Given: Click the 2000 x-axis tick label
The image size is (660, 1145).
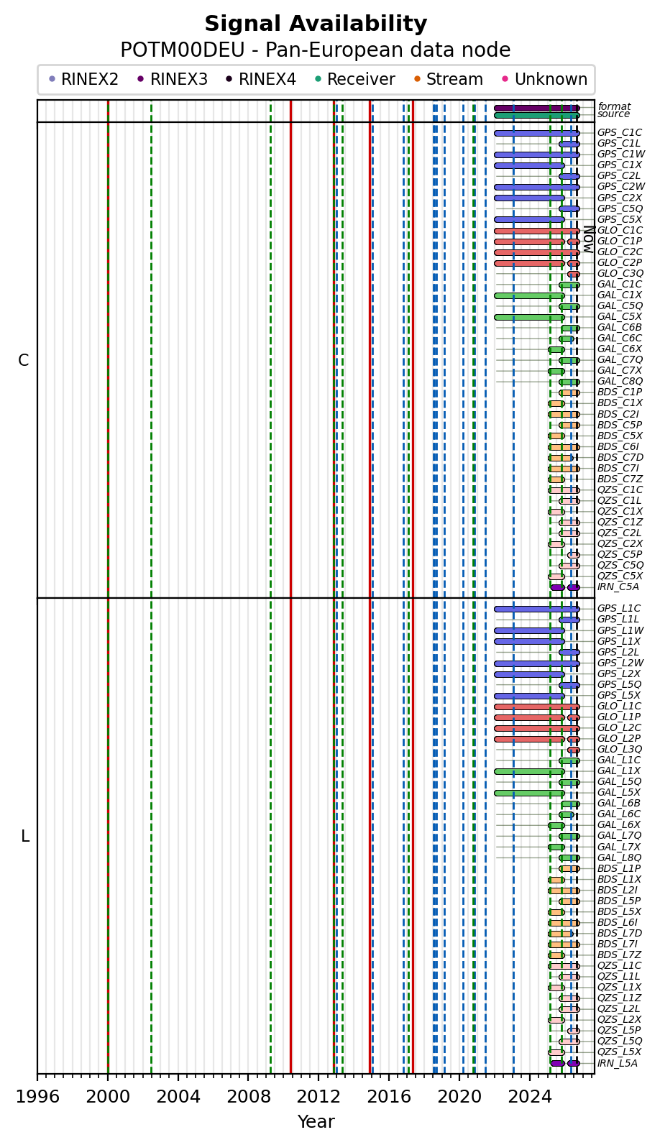Looking at the screenshot, I should click(x=108, y=1098).
